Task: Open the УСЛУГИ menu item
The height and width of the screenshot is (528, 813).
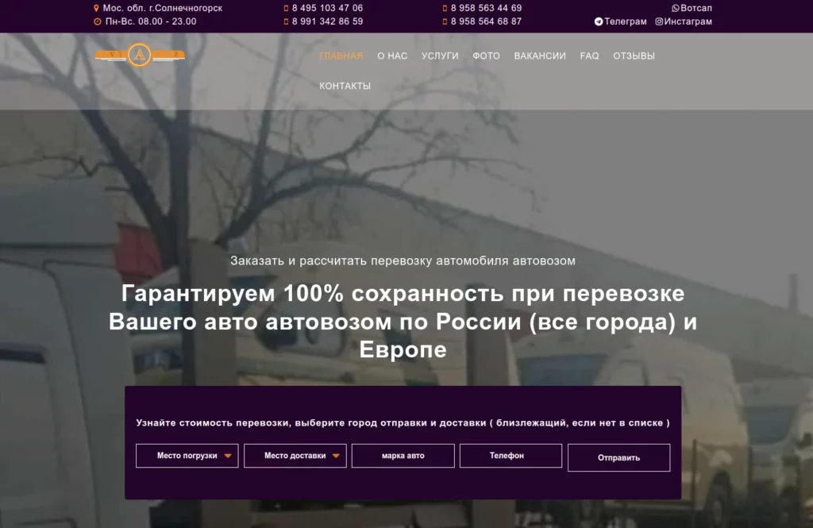Action: point(440,56)
